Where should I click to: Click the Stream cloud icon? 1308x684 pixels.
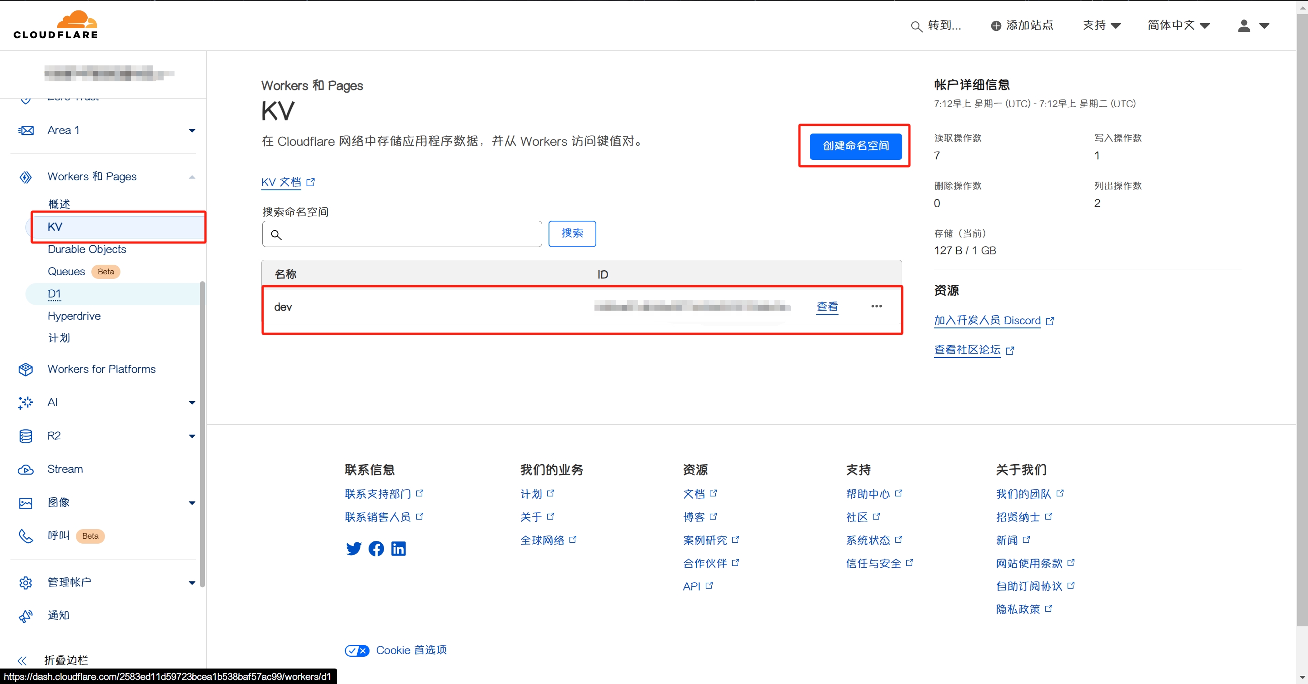(x=26, y=469)
